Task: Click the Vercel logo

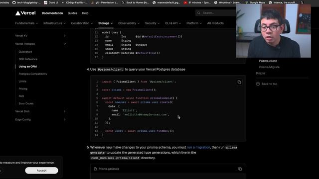Action: click(x=25, y=13)
